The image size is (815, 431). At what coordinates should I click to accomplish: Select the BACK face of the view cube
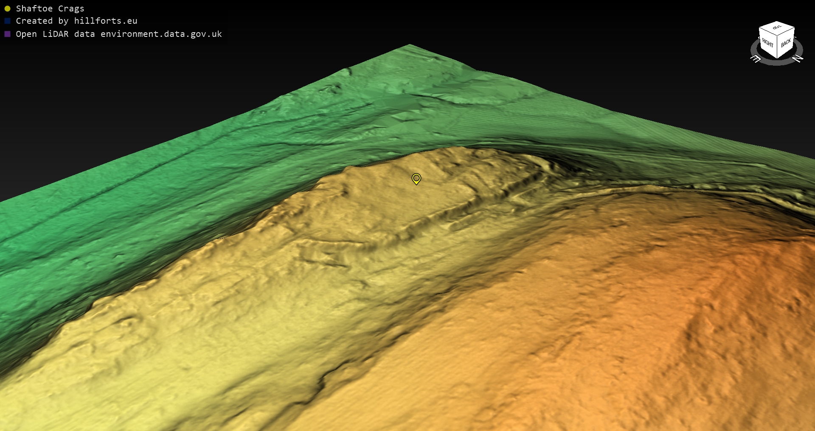tap(786, 43)
